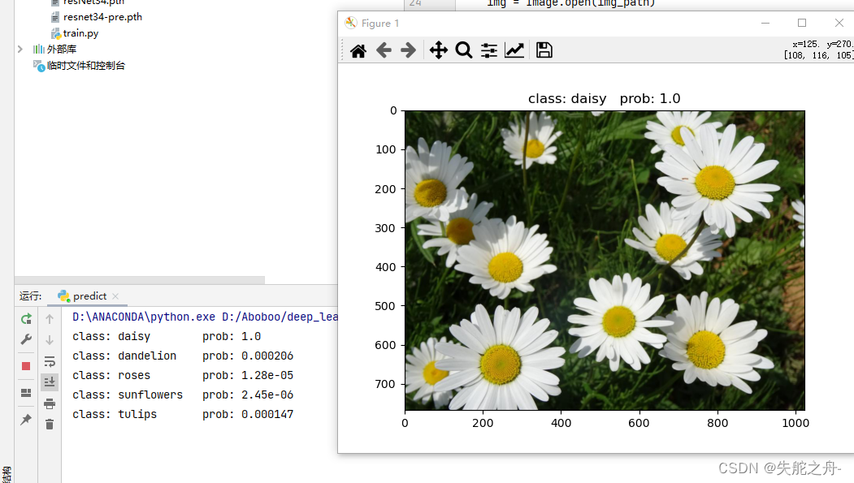Viewport: 854px width, 483px height.
Task: Pin the run tab
Action: coord(26,420)
